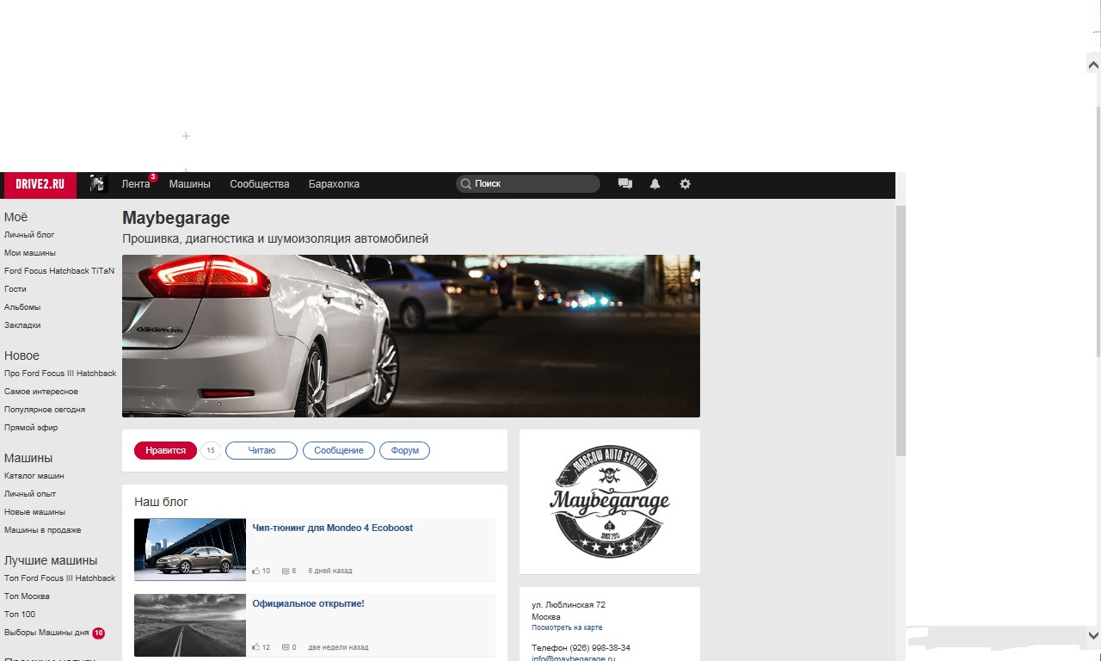This screenshot has width=1101, height=661.
Task: Open Каталог машин sidebar link
Action: (34, 476)
